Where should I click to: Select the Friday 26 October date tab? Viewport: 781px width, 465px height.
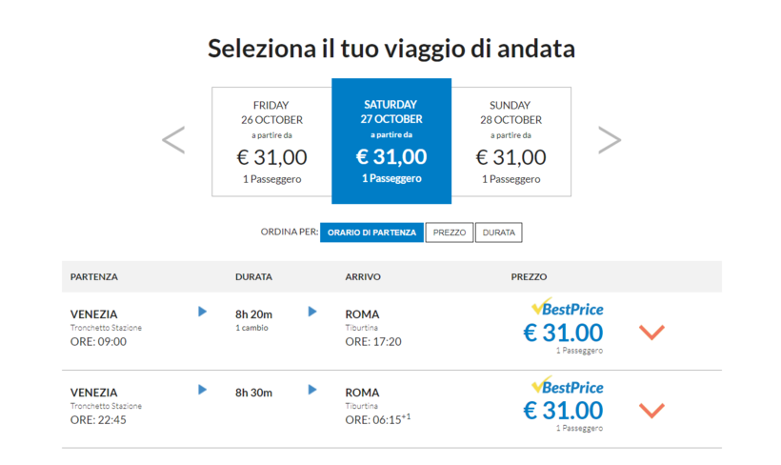[x=271, y=141]
